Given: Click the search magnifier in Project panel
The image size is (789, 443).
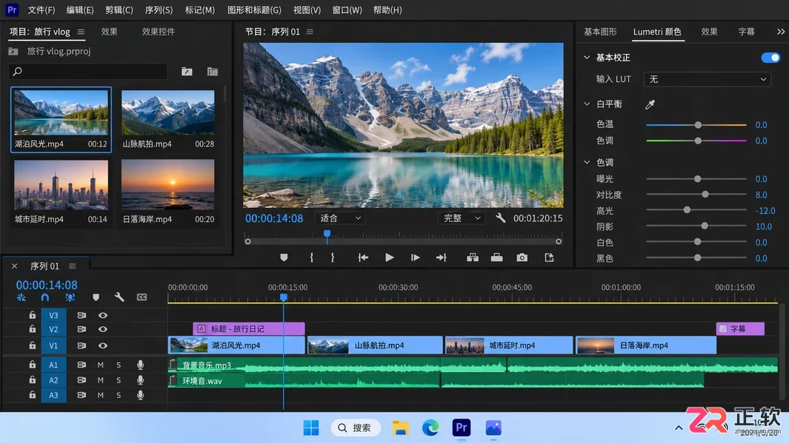Looking at the screenshot, I should [x=18, y=71].
